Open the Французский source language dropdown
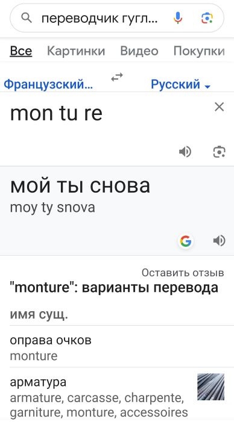The height and width of the screenshot is (422, 234). [x=48, y=84]
